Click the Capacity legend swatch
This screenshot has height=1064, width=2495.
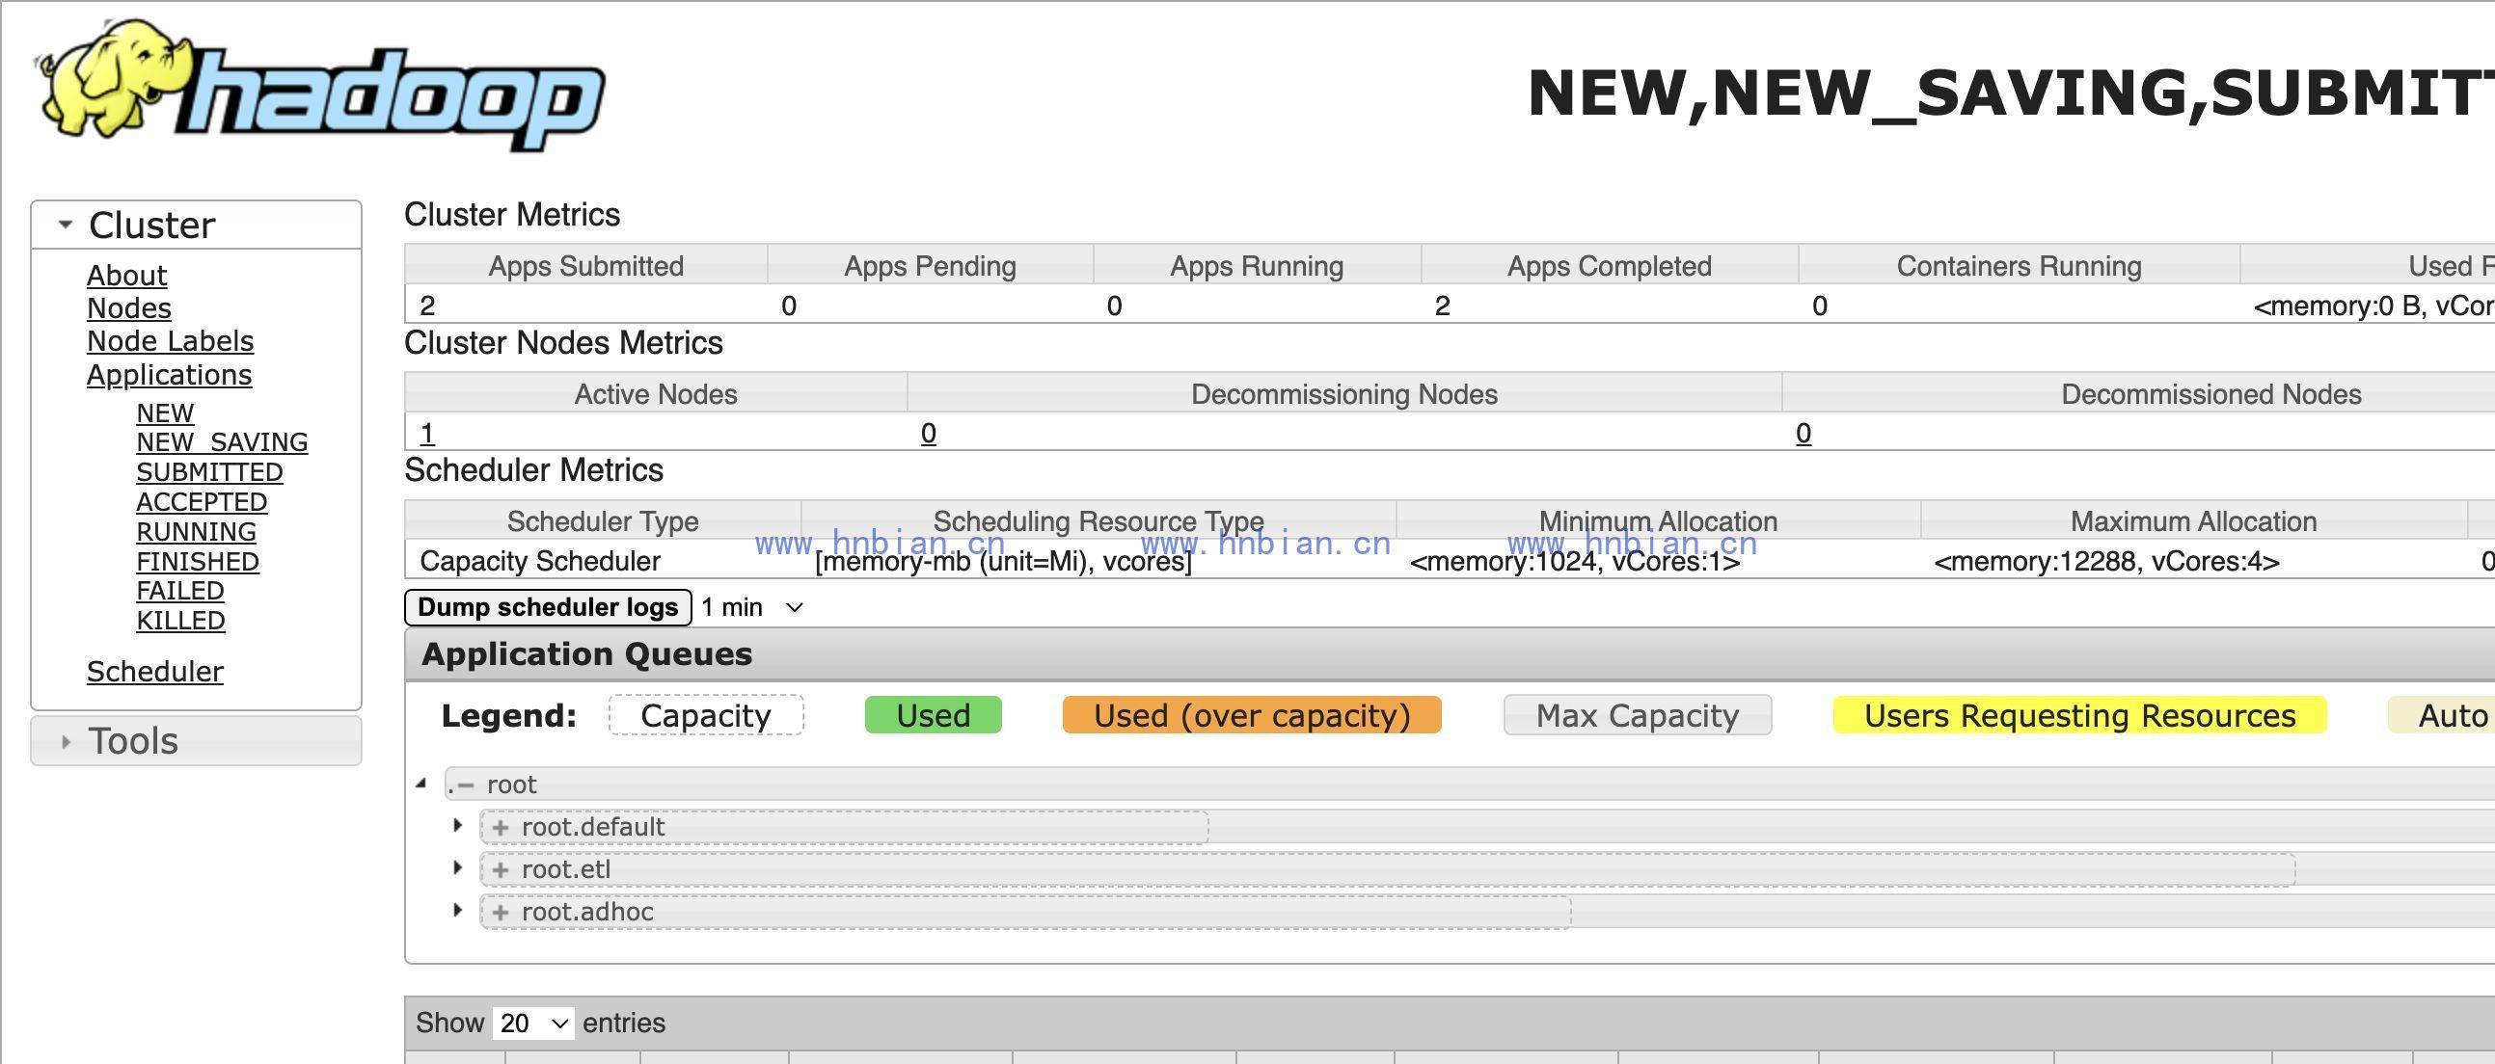[706, 715]
